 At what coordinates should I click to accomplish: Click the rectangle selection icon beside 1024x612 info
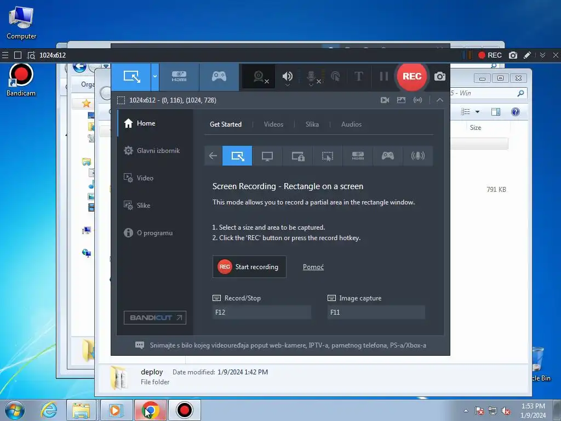coord(121,100)
